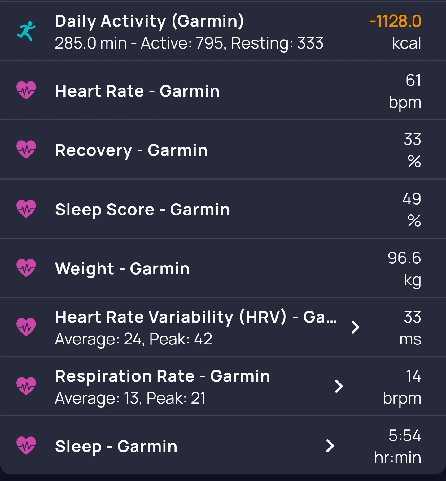Tap the Heart Rate heart icon
The width and height of the screenshot is (446, 481).
click(x=26, y=90)
